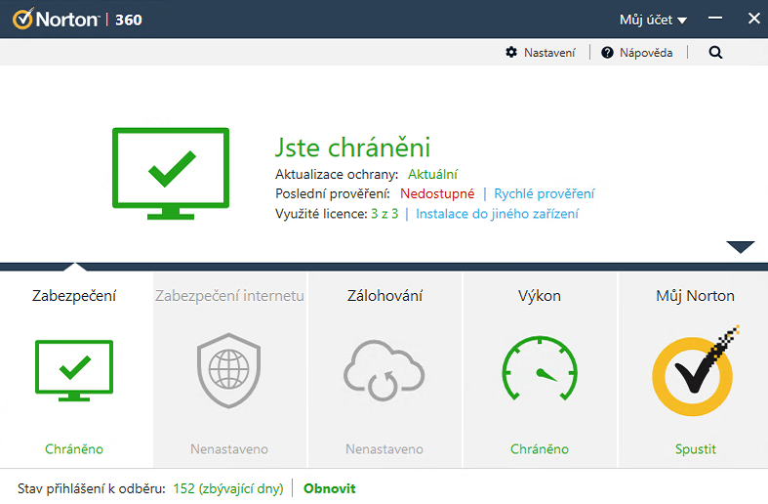Viewport: 768px width, 504px height.
Task: Open the Můj účet dropdown menu
Action: pyautogui.click(x=653, y=21)
